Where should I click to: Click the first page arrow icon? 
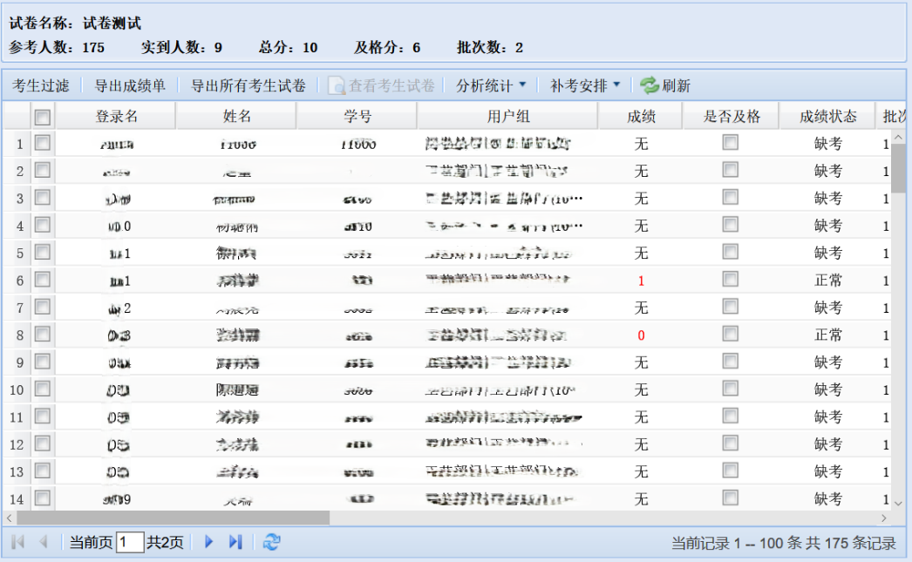tap(17, 542)
